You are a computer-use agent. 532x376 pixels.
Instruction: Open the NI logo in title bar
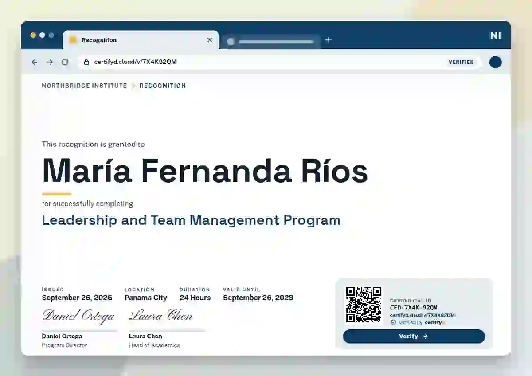point(496,35)
